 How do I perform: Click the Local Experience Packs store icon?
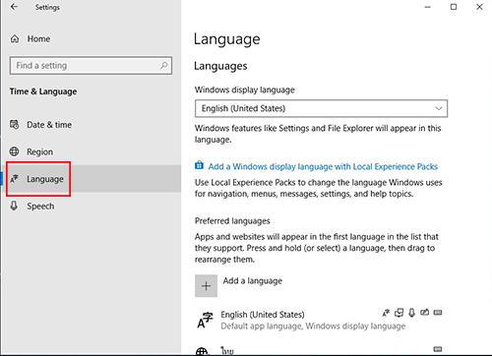(x=199, y=165)
